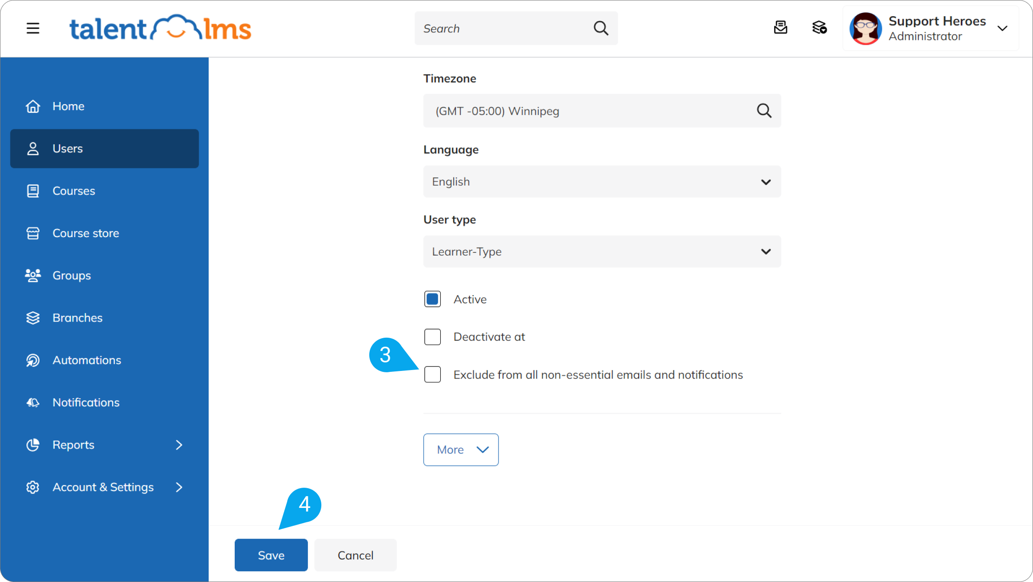Viewport: 1033px width, 582px height.
Task: Click the Support Heroes Administrator name
Action: (937, 28)
